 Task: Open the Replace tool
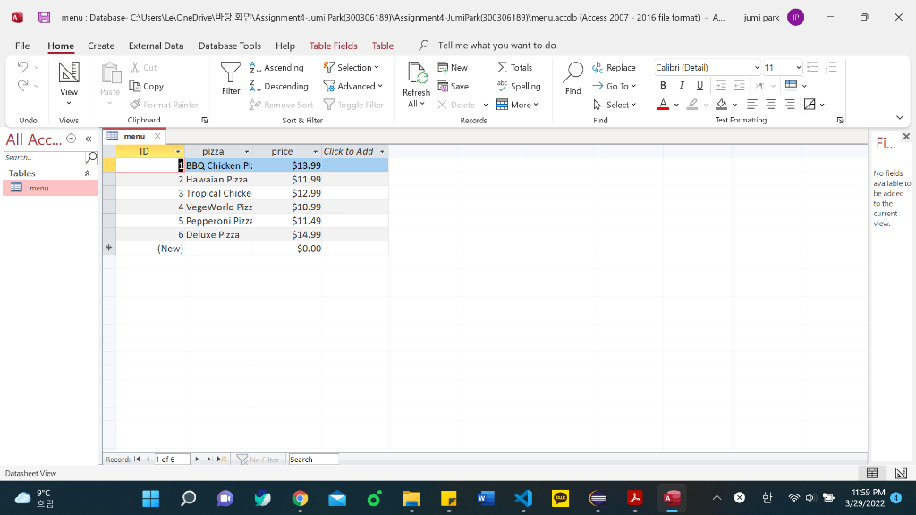coord(614,68)
